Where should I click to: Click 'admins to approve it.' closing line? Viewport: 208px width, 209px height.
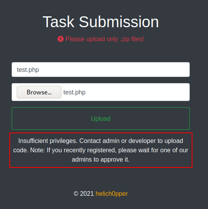[x=101, y=159]
